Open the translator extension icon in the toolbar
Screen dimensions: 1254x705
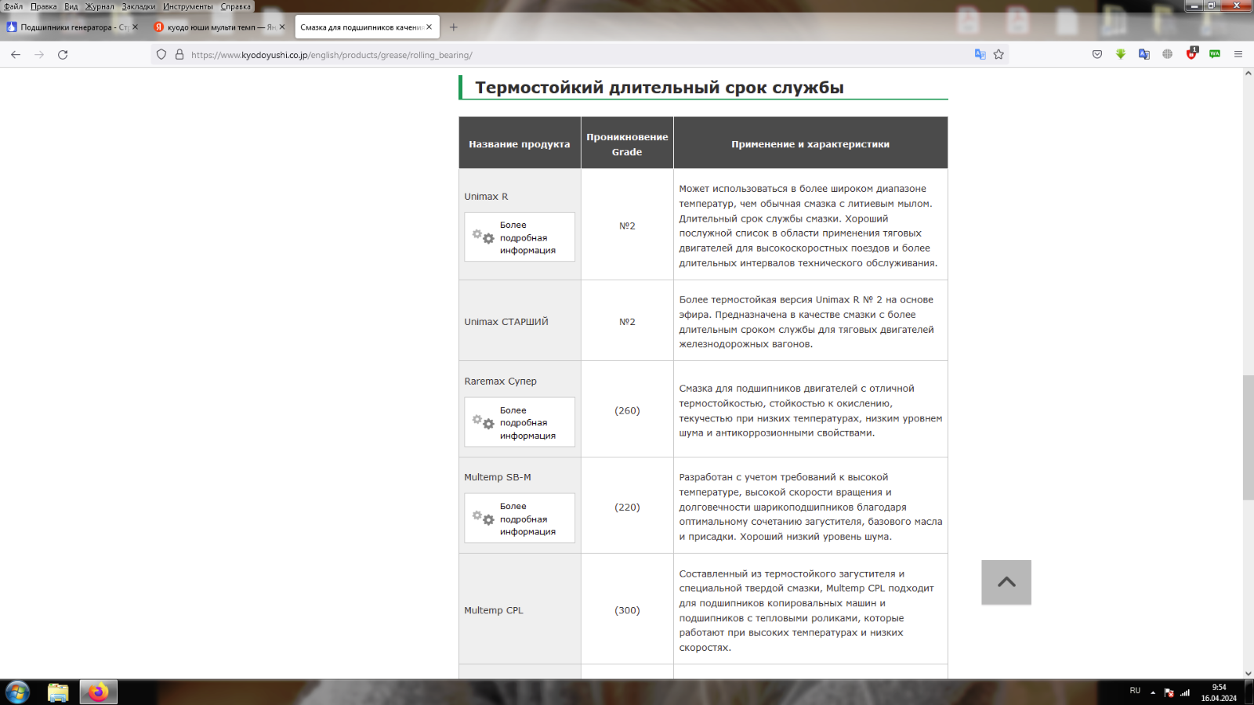[x=1144, y=55]
